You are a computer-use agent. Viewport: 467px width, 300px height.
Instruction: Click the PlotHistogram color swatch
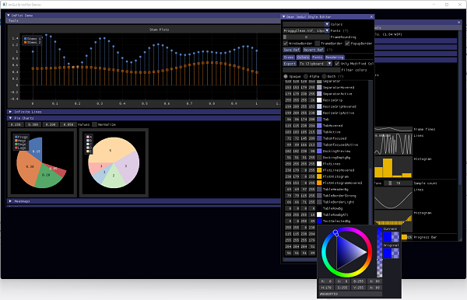pyautogui.click(x=319, y=176)
